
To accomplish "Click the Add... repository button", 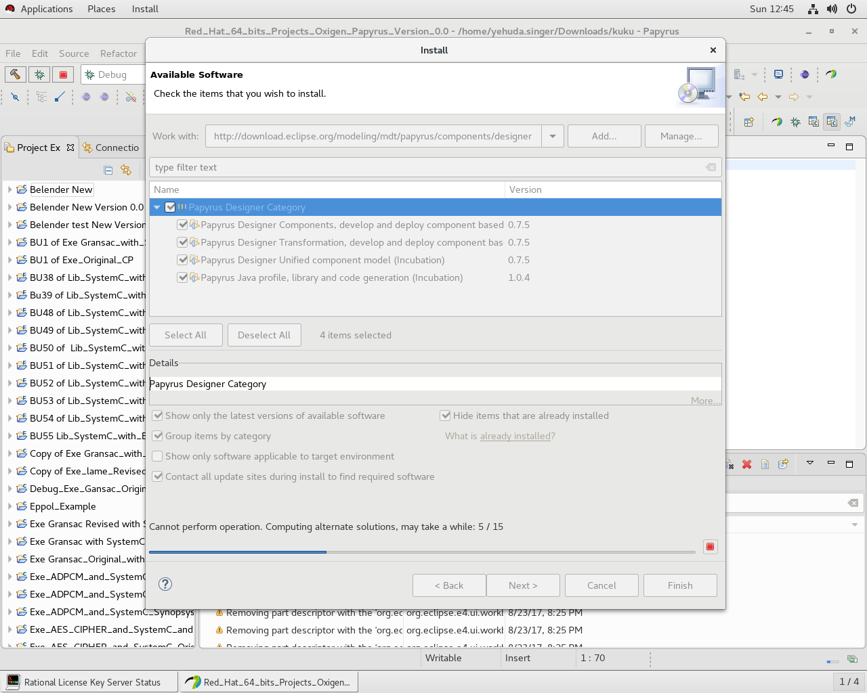I will [604, 136].
